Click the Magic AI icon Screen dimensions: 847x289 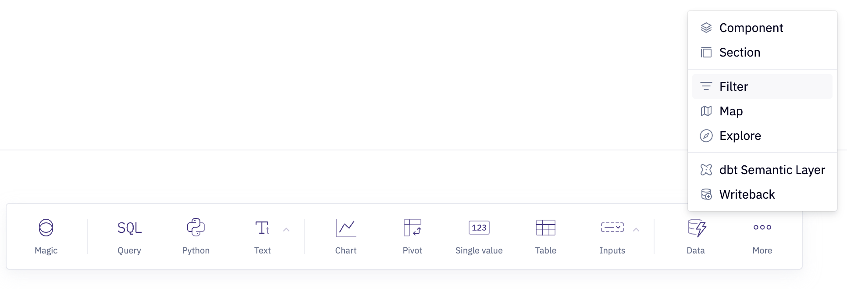(x=46, y=228)
